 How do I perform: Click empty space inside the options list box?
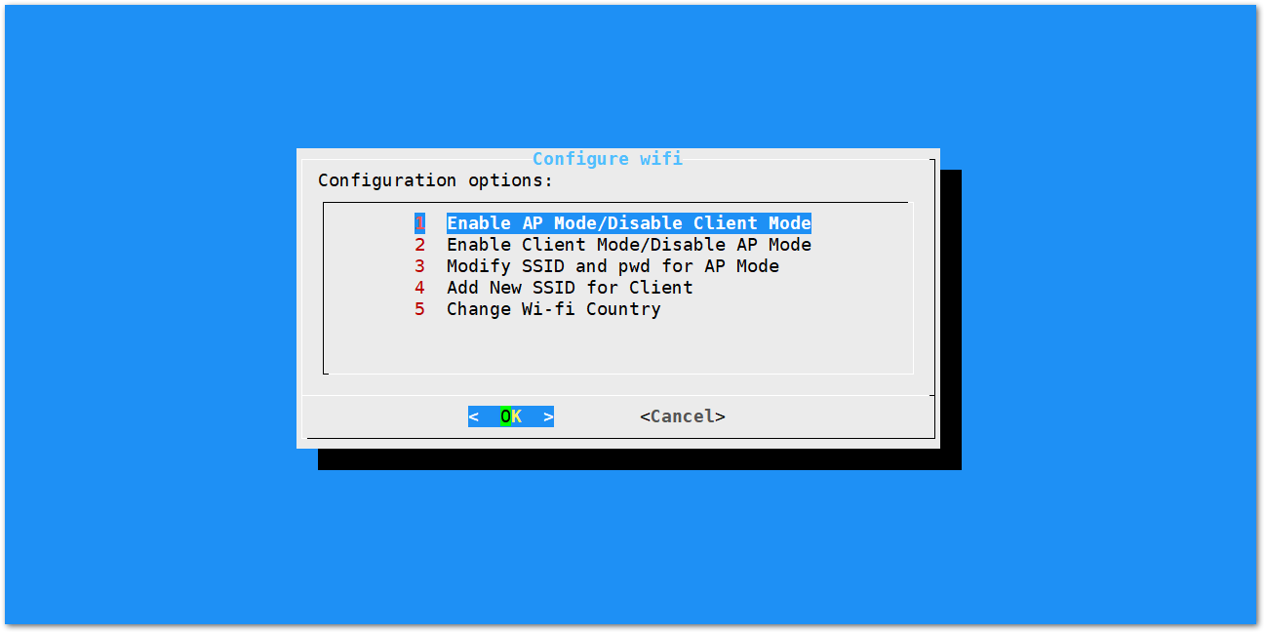(x=618, y=347)
